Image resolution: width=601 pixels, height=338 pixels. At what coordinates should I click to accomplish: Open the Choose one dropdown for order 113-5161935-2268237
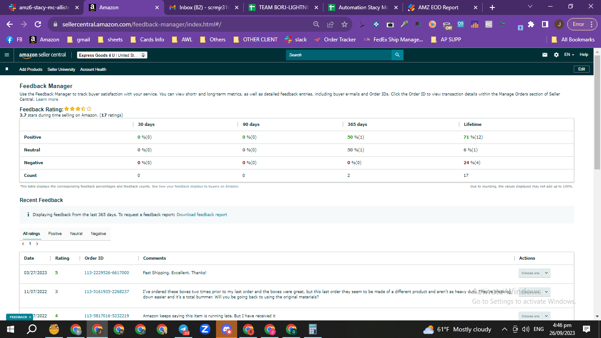[x=534, y=292]
